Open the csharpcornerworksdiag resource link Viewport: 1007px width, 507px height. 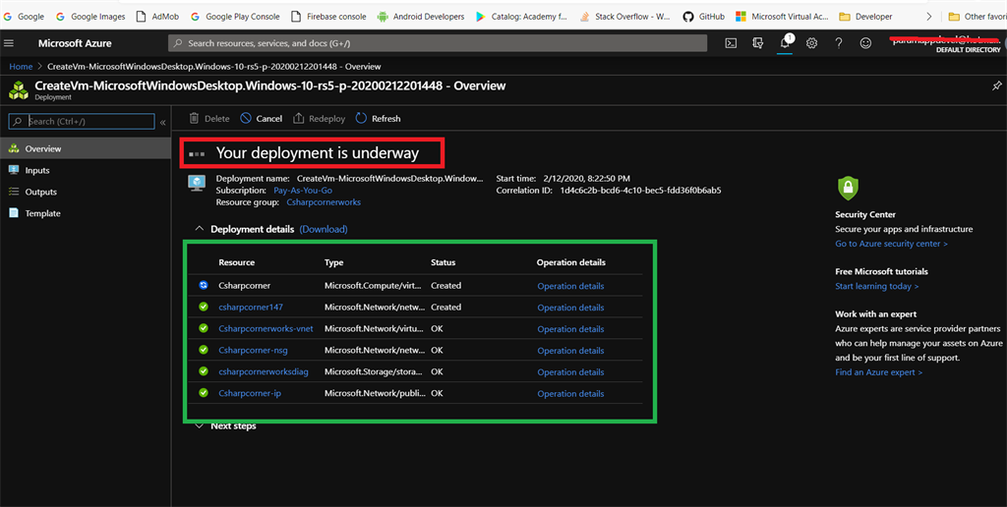click(264, 371)
